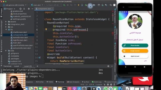
Task: Hide the Project panel with minus icon
Action: (32, 9)
